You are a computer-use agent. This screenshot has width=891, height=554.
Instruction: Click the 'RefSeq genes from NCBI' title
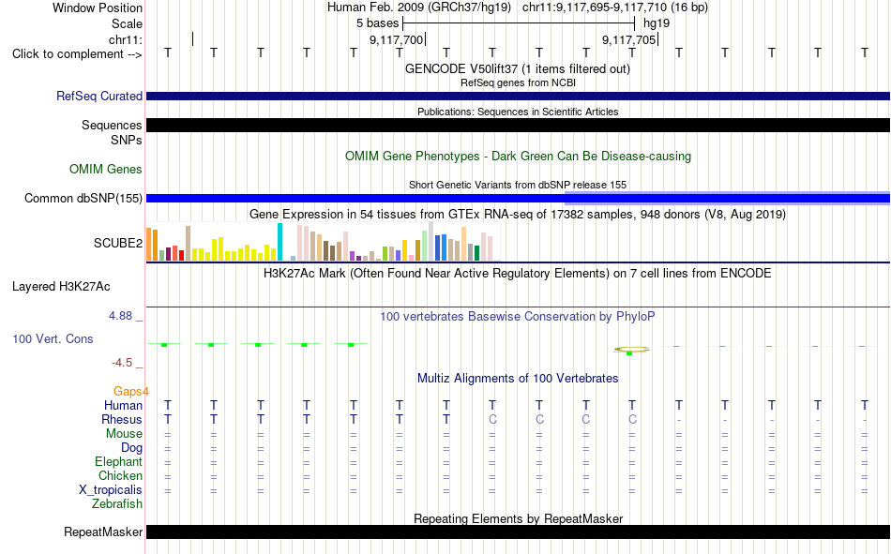[x=518, y=82]
